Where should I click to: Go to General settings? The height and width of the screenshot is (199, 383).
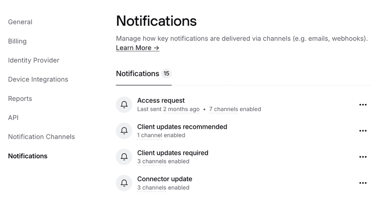point(20,22)
